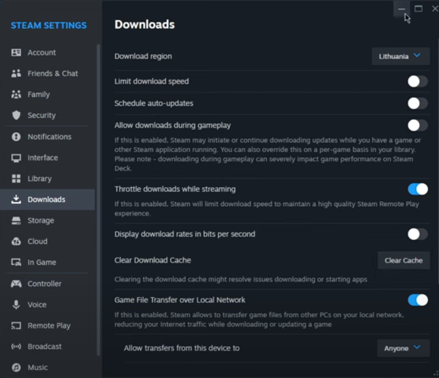Open the Lithuania download region dropdown
Screen dimensions: 439x378
(400, 56)
